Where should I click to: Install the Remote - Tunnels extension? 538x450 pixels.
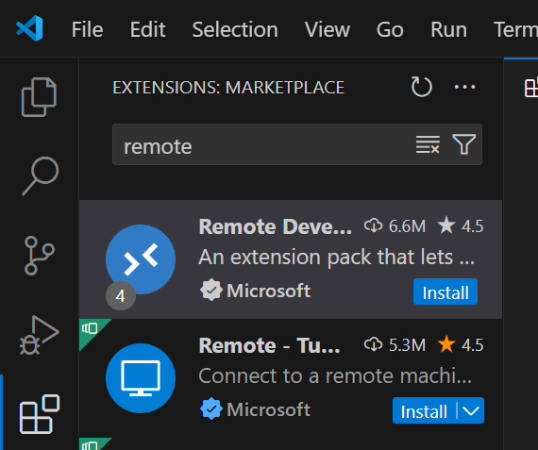424,411
